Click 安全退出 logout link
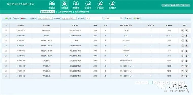This screenshot has width=193, height=95. click(x=185, y=5)
